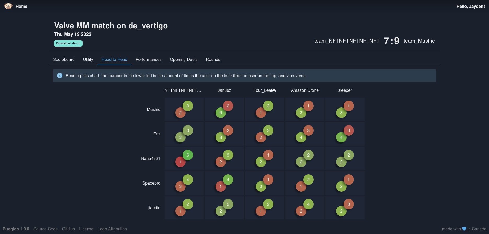
Task: Click red 0 circle in Eris vs sleeper cell
Action: [349, 130]
